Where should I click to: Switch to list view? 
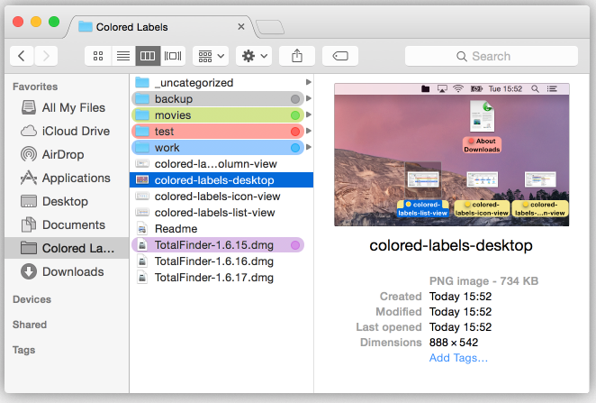(x=123, y=56)
